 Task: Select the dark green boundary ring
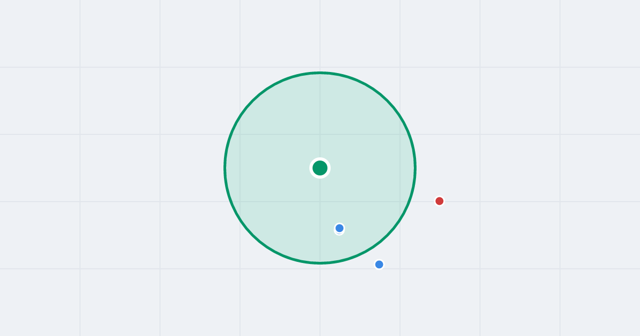pos(320,73)
